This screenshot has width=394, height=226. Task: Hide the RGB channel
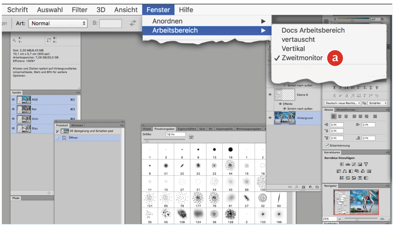click(13, 100)
